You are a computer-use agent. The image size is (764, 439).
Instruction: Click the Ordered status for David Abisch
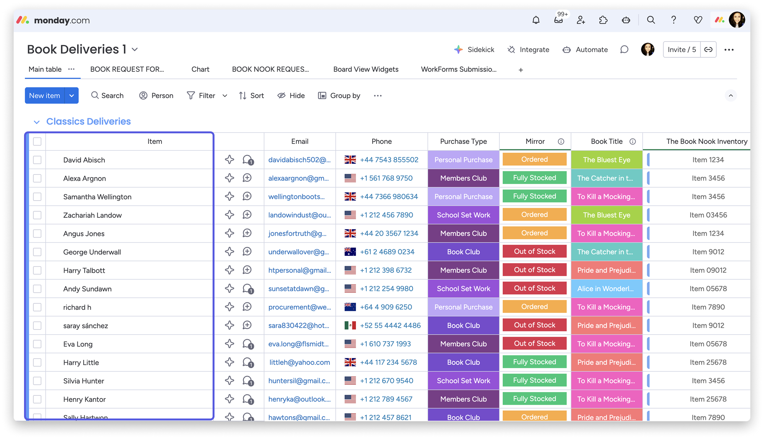pyautogui.click(x=534, y=159)
